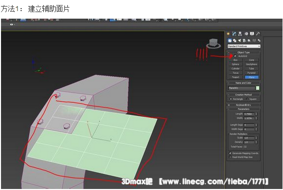Switch to the Modify panel tab
Image resolution: width=283 pixels, height=190 pixels.
tap(234, 34)
